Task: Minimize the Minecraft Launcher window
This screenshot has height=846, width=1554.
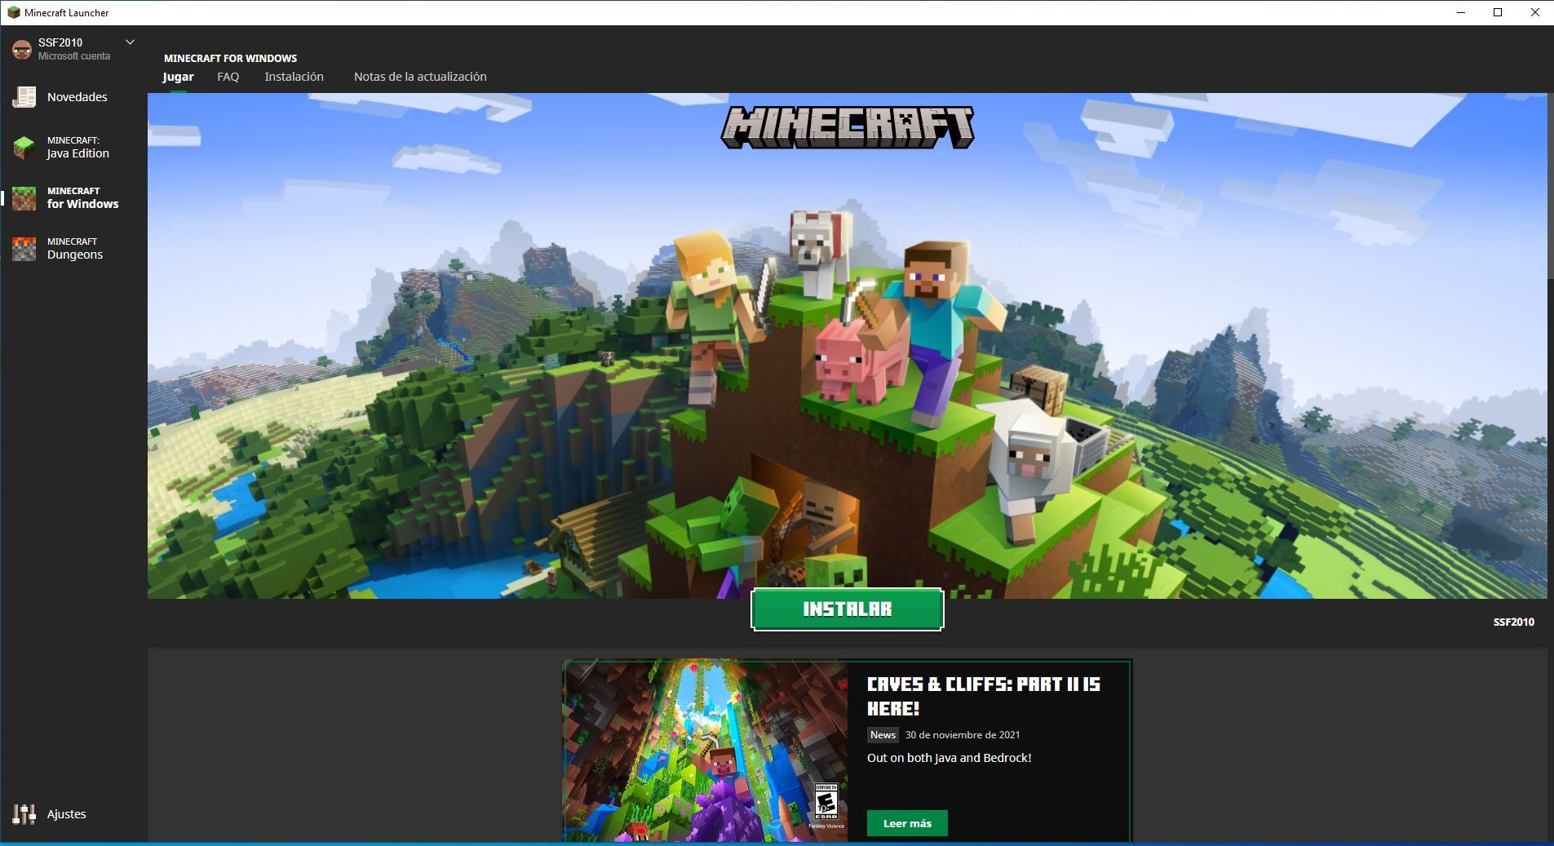Action: (1460, 12)
